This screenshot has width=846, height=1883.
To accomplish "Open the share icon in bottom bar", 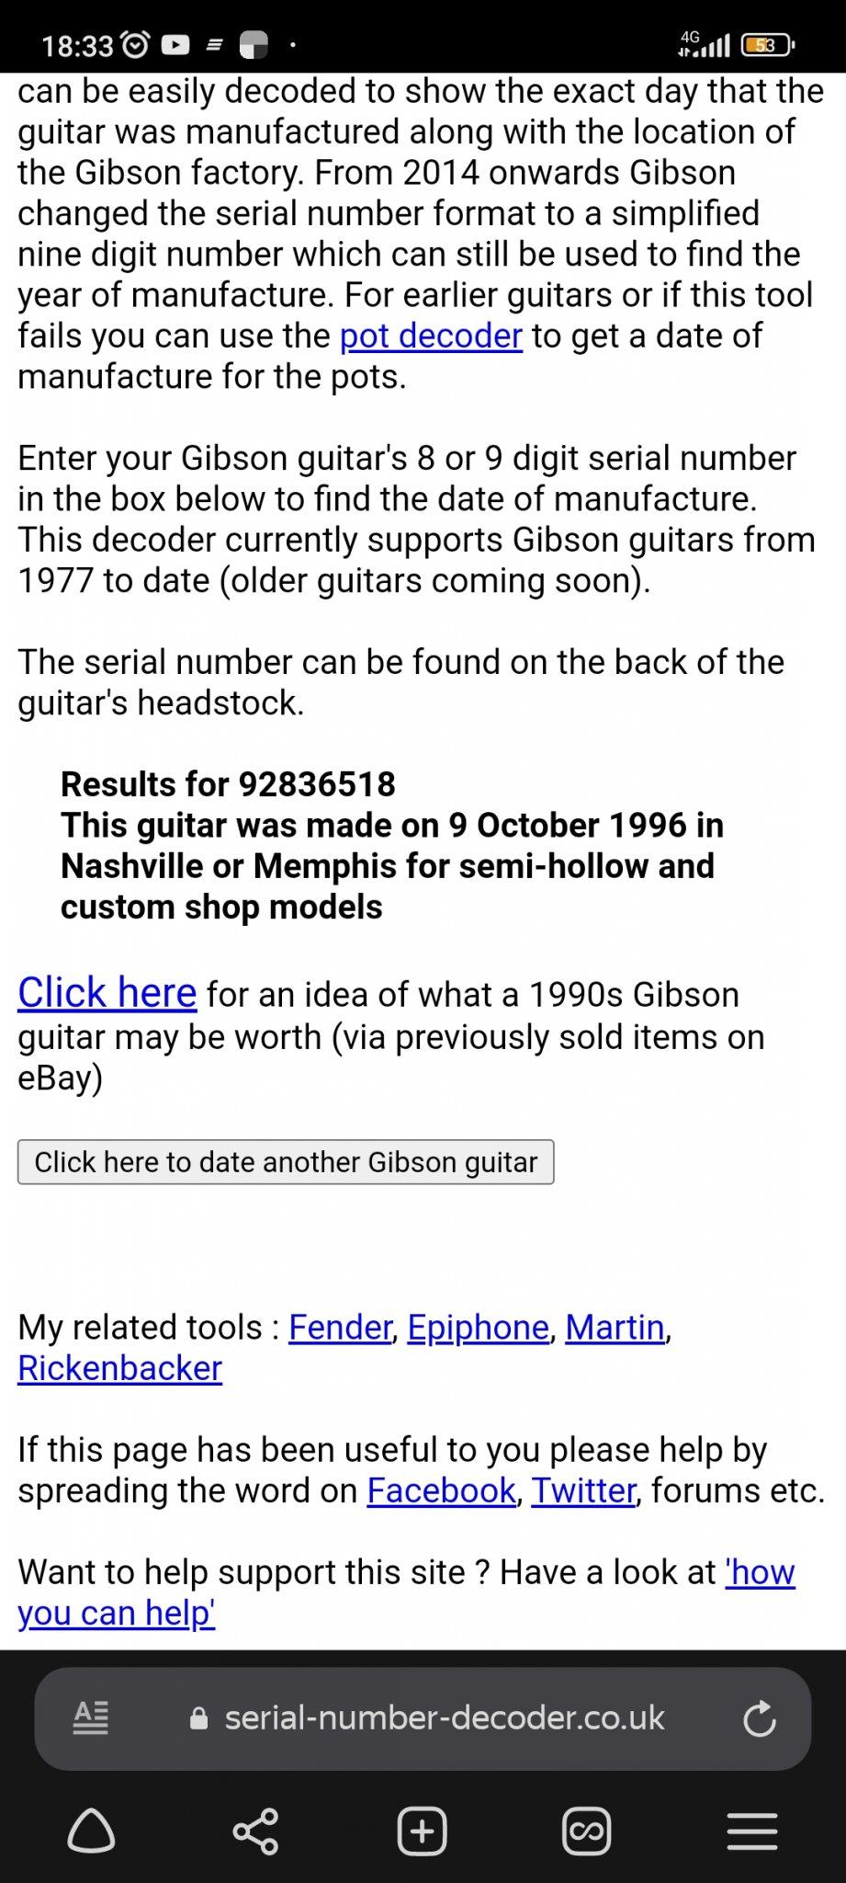I will click(x=255, y=1832).
